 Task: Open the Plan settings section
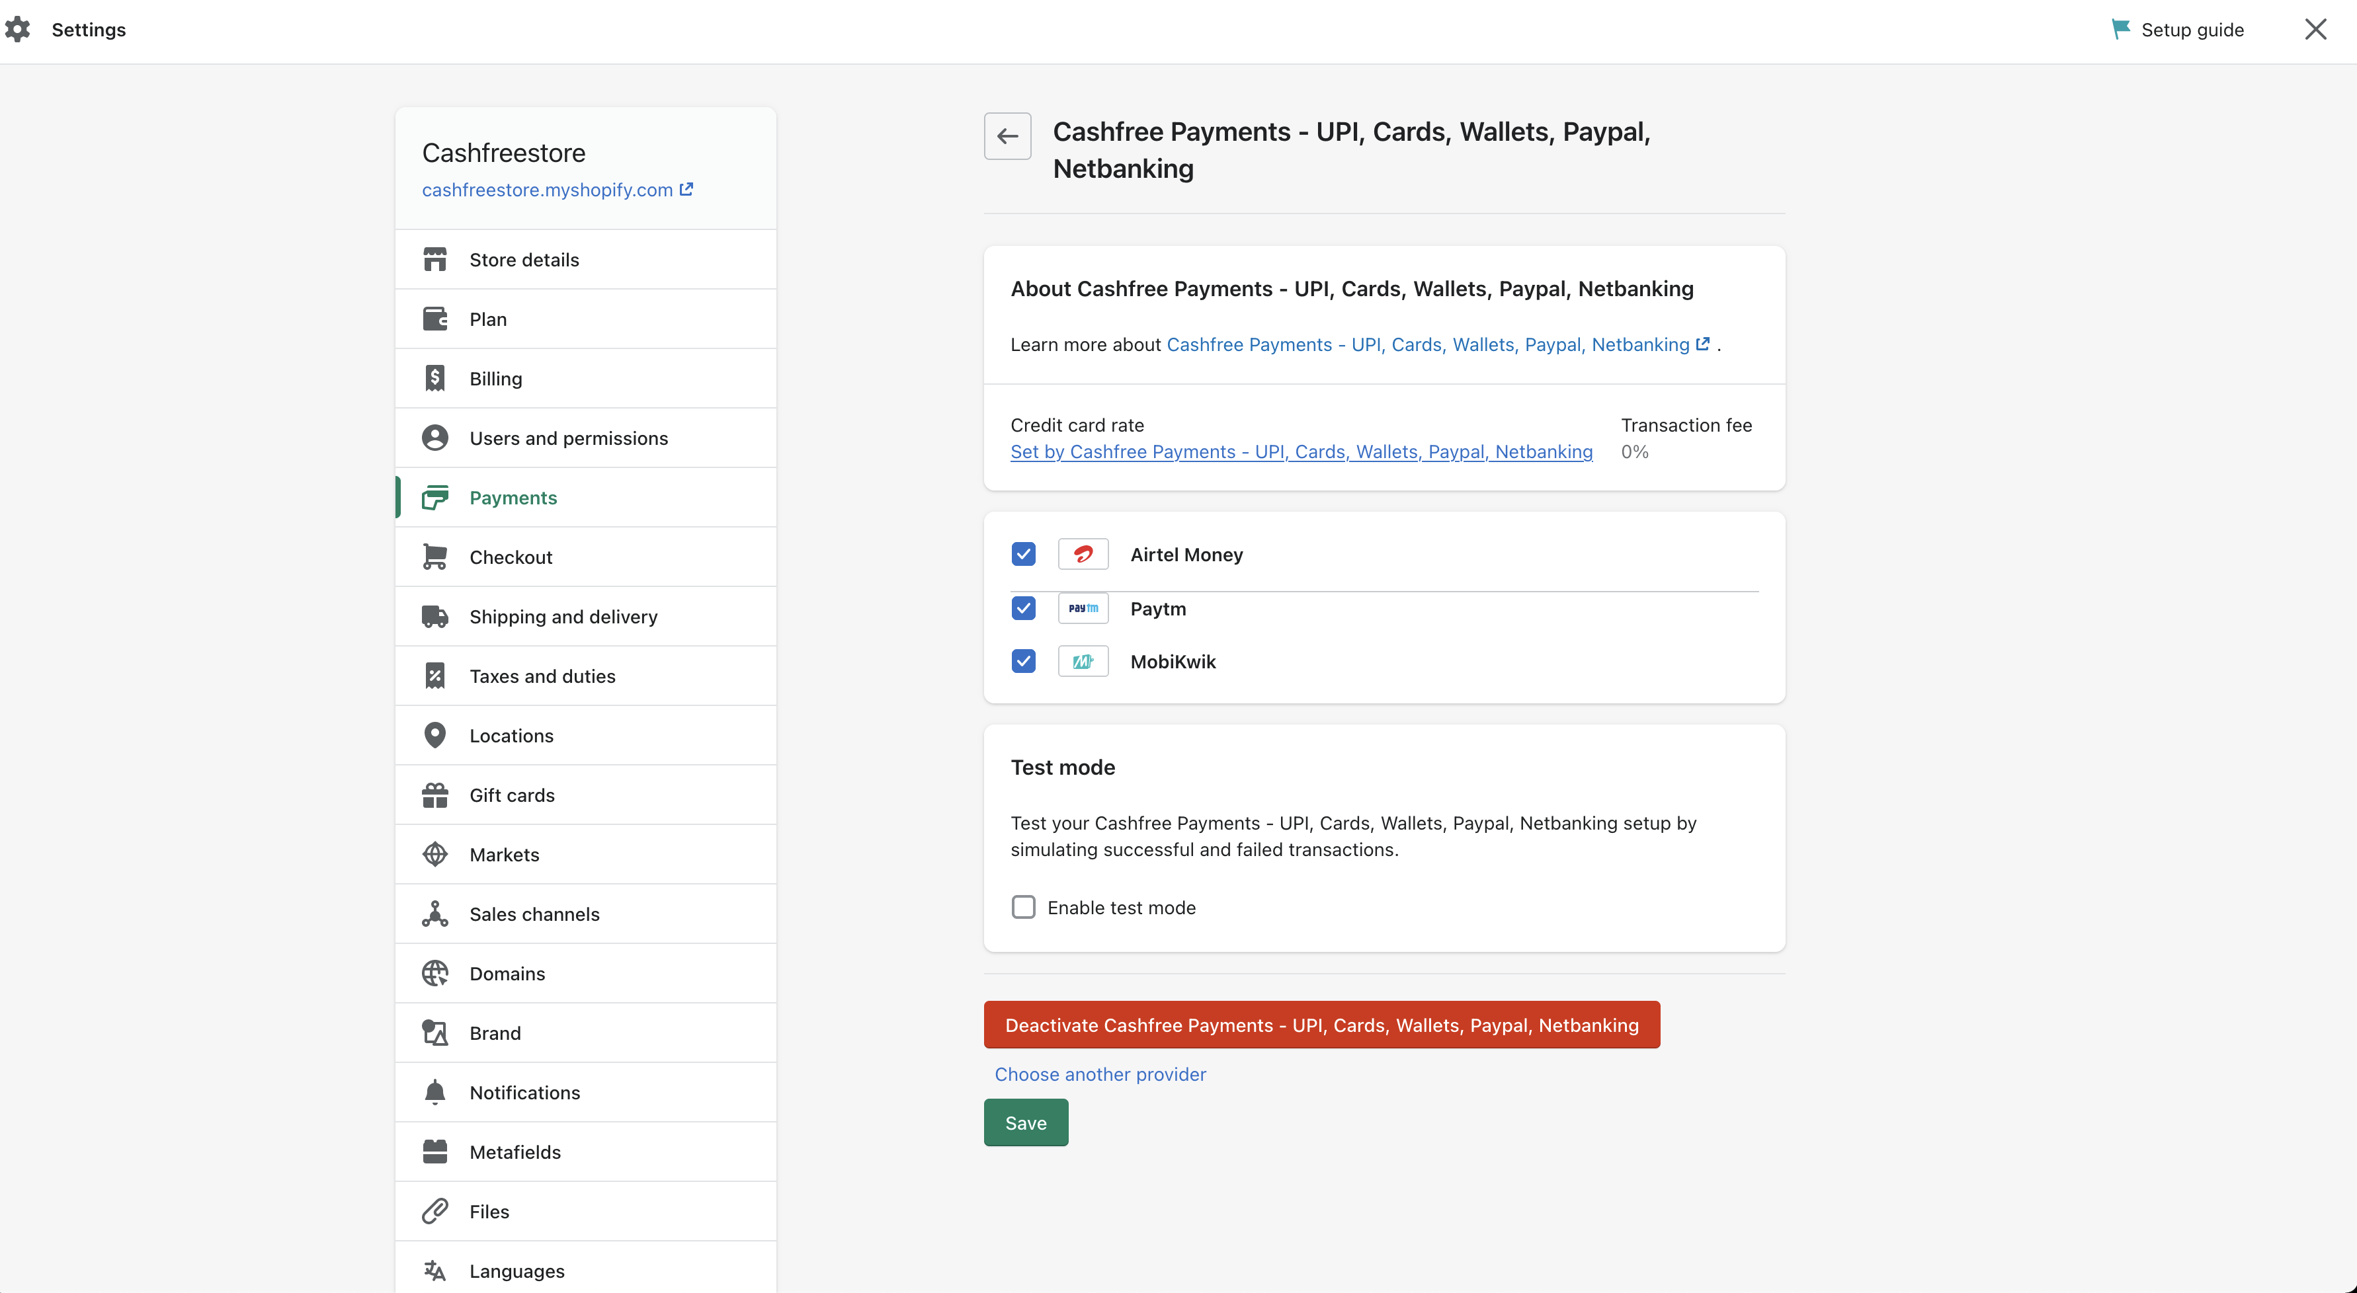pos(585,319)
